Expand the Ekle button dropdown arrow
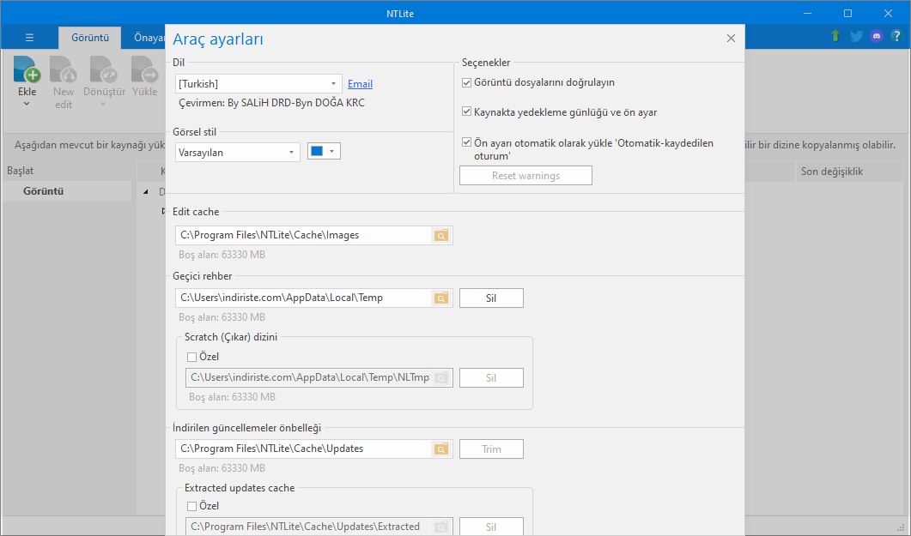This screenshot has height=536, width=911. (27, 105)
